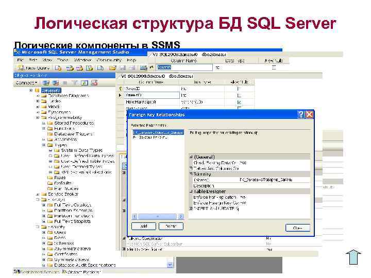Select the second relationship in Selected Relationship list
The image size is (371, 278).
click(x=150, y=137)
